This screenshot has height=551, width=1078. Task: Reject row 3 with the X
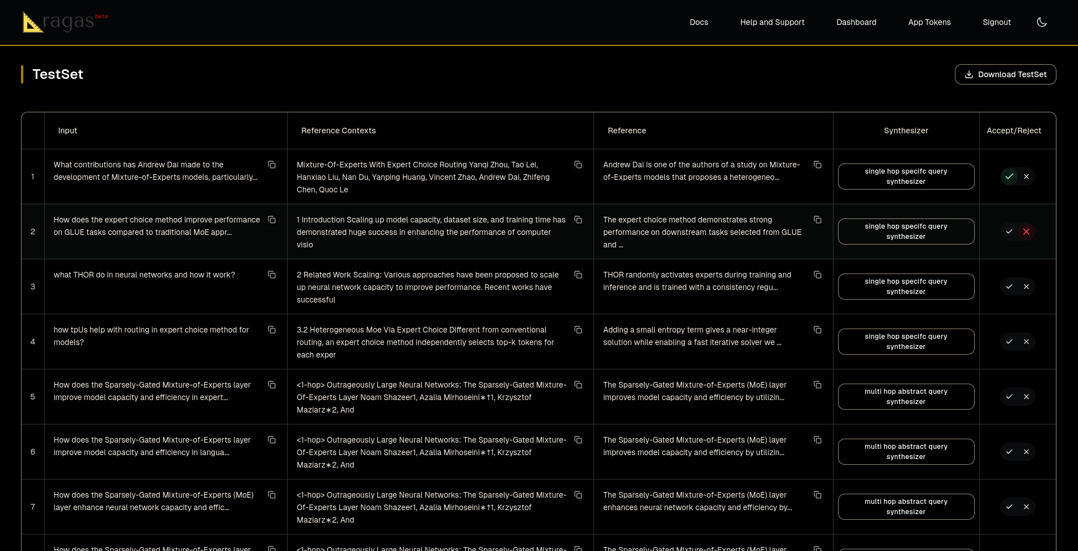click(1026, 287)
